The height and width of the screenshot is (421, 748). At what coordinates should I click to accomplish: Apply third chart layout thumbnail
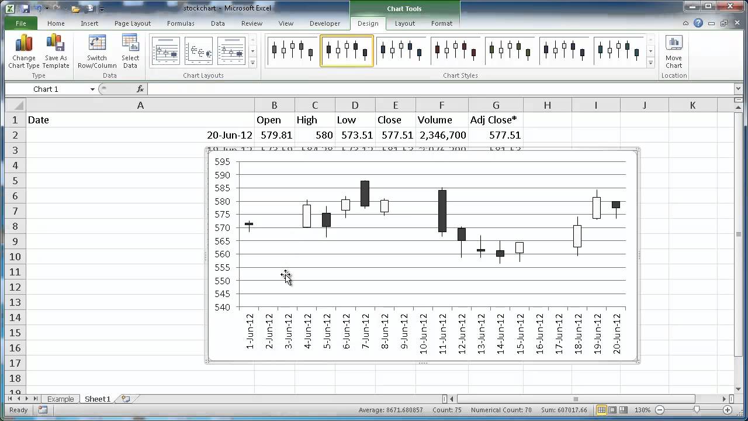[231, 51]
